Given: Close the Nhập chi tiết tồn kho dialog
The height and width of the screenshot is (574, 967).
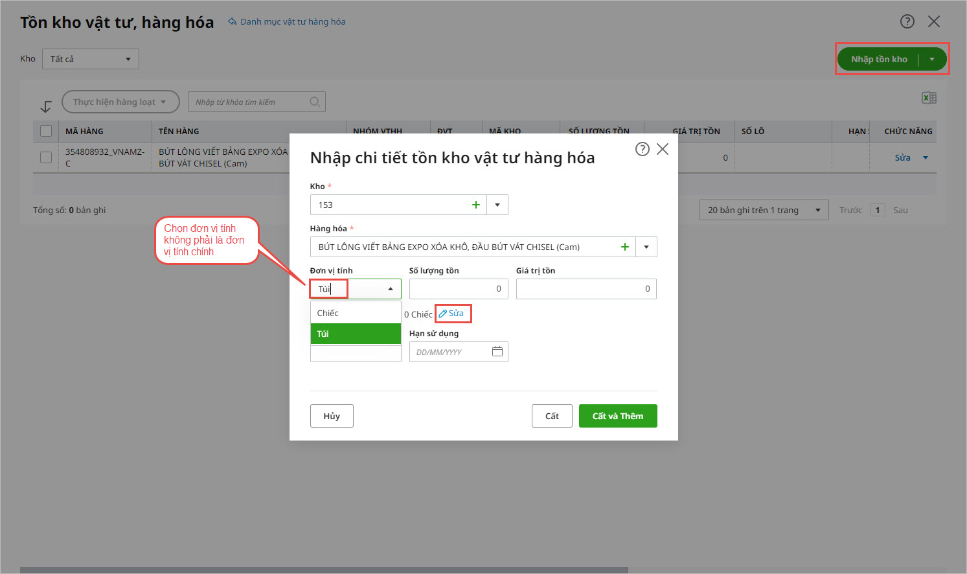Looking at the screenshot, I should [x=663, y=150].
